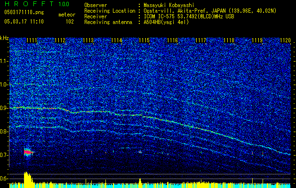Click the Ogata-vill. Akita-Pref. JAPAN location text
The height and width of the screenshot is (188, 296).
pyautogui.click(x=210, y=11)
